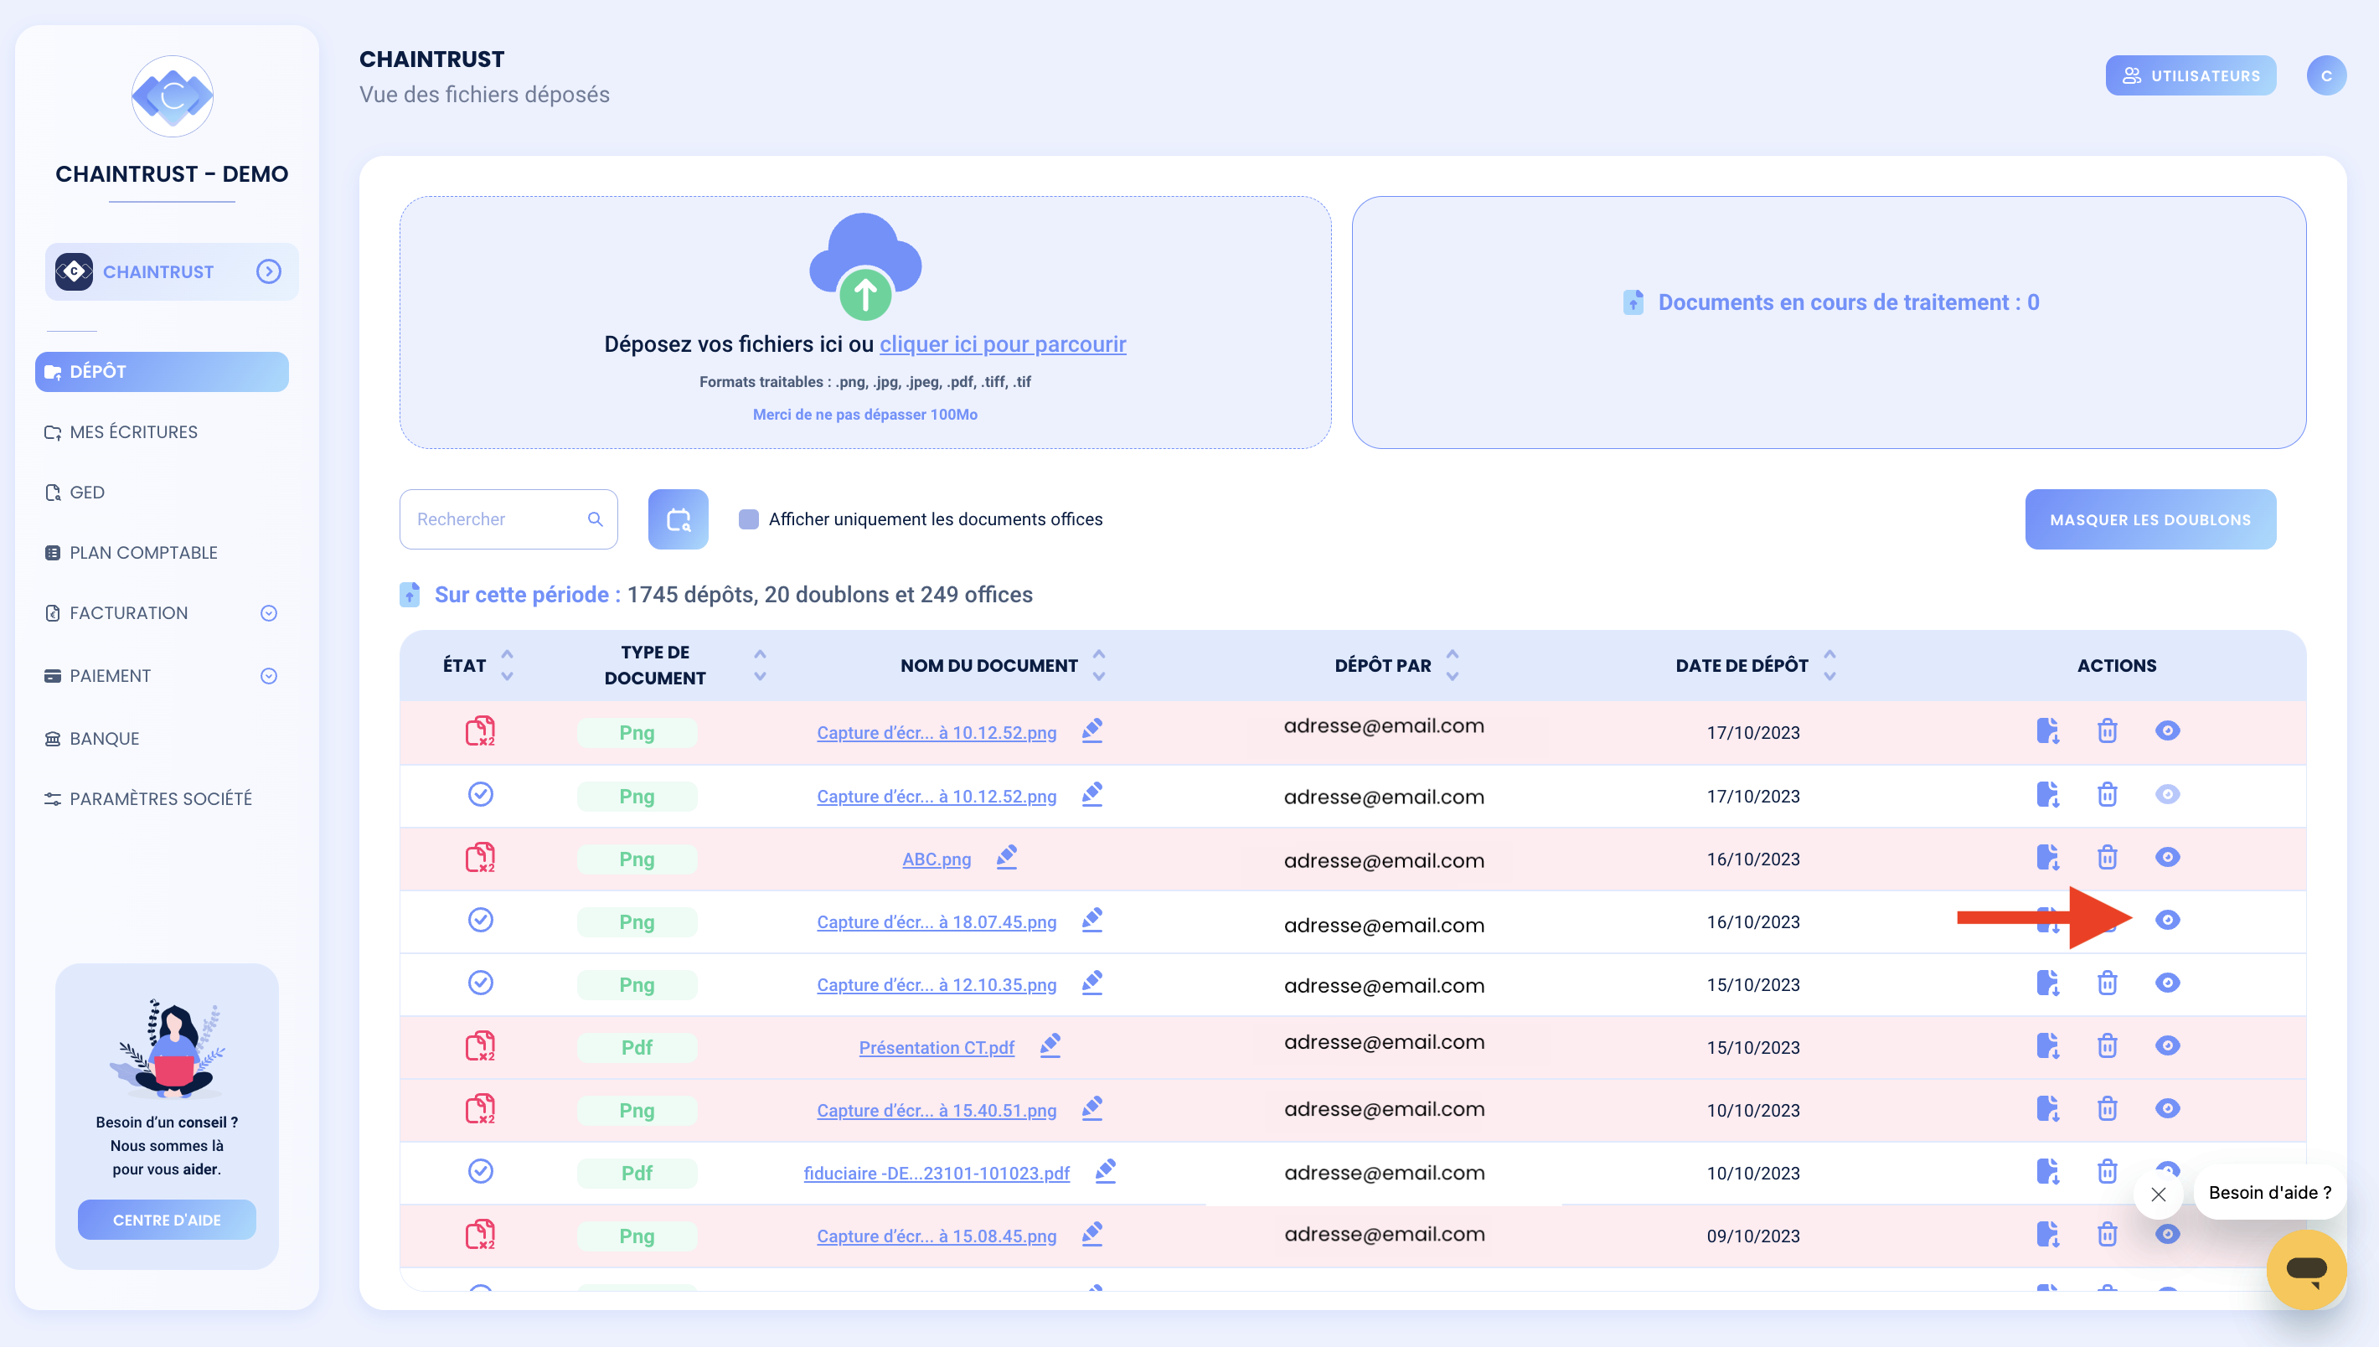Download the fiduciaire pdf document
Screen dimensions: 2379x1347
click(x=2047, y=1172)
